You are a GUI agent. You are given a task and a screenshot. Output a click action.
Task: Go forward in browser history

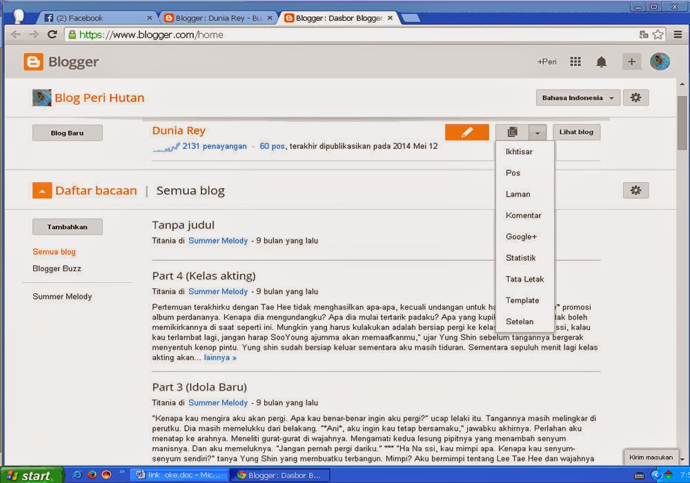point(34,34)
